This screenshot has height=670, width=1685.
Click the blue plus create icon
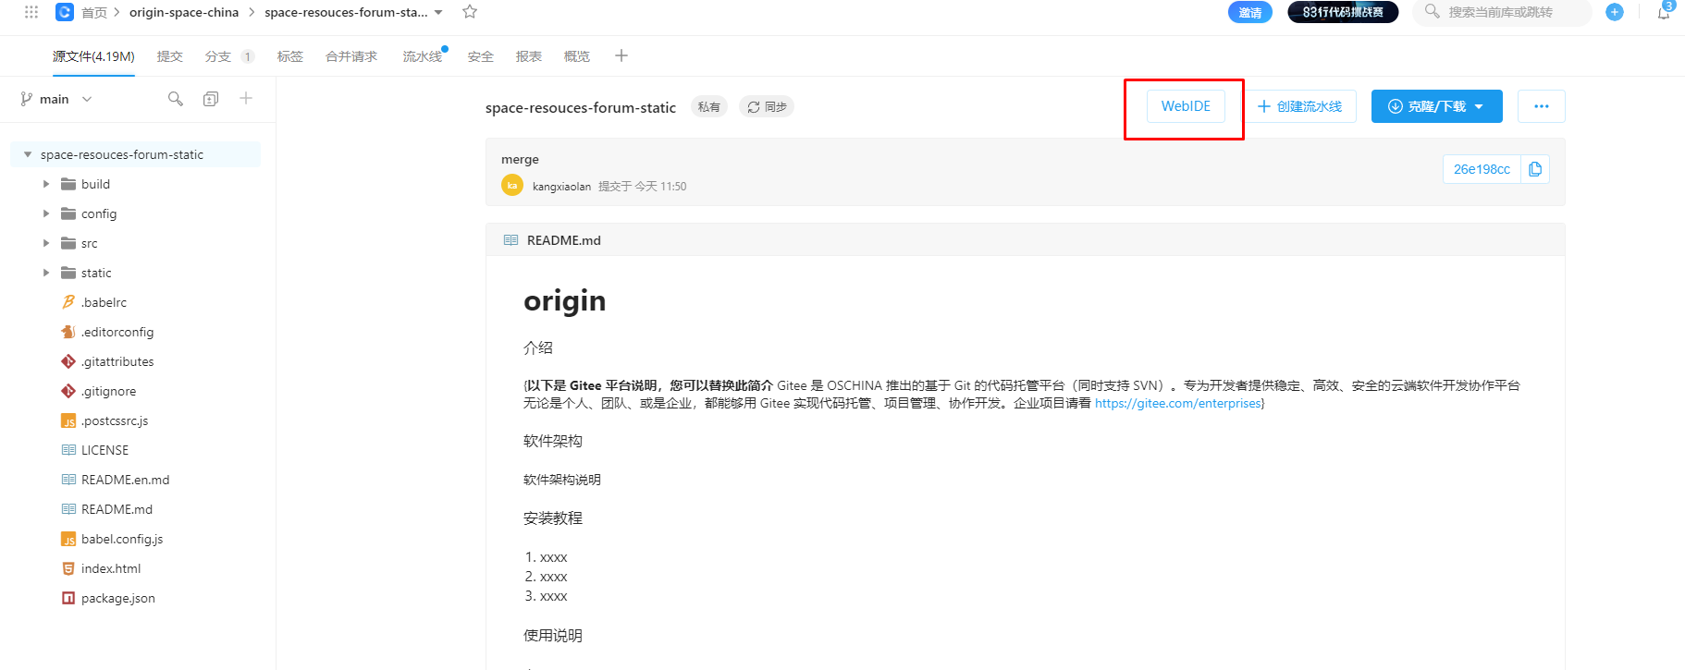[x=1615, y=12]
